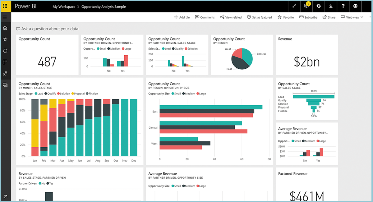Toggle Set as featured for this dashboard

pos(260,17)
